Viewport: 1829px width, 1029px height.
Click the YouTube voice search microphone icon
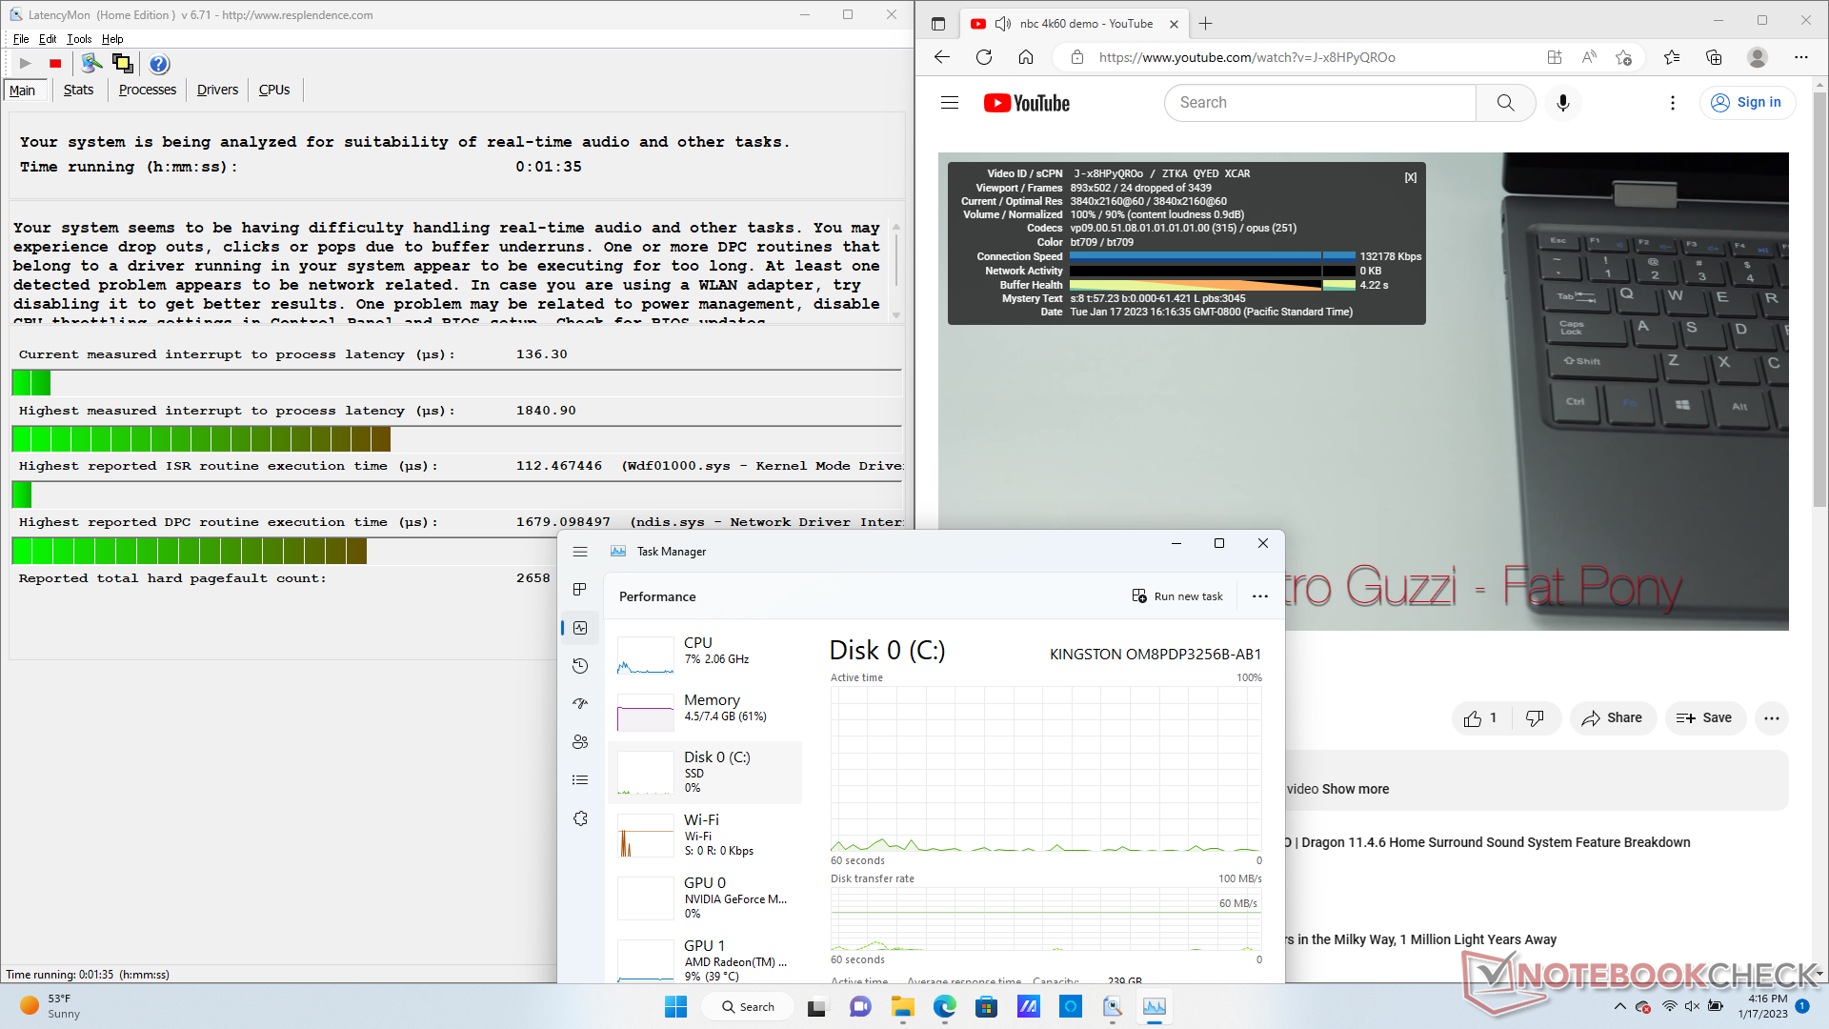point(1562,103)
